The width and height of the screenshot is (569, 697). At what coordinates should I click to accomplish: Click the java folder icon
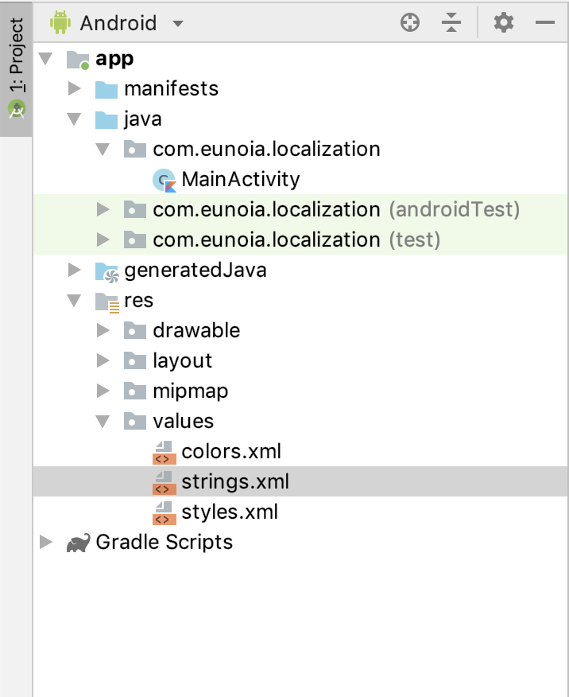pyautogui.click(x=106, y=119)
